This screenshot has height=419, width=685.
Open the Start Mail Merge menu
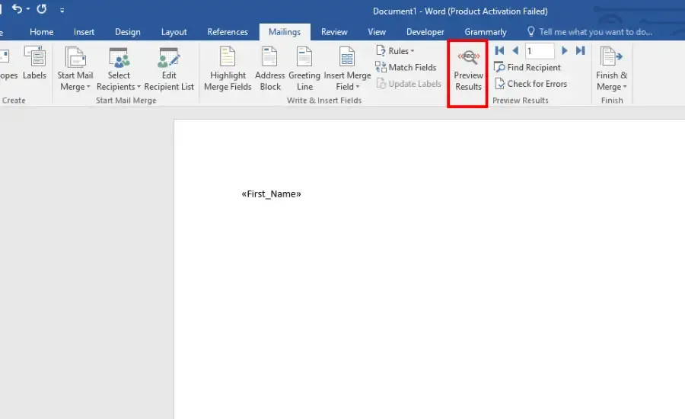point(75,69)
